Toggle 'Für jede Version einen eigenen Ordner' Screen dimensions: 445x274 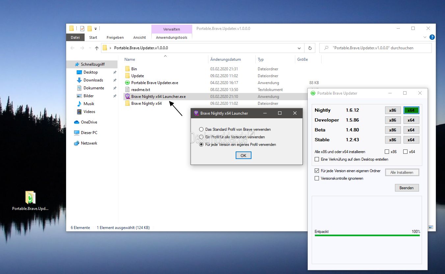[x=317, y=171]
